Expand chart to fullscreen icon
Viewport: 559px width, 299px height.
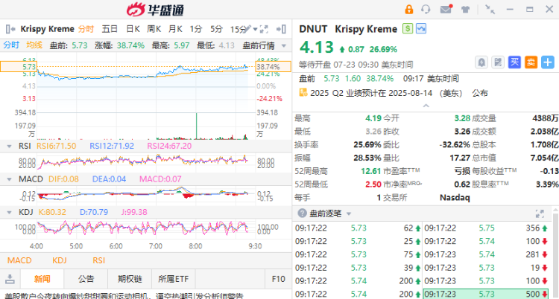[264, 29]
